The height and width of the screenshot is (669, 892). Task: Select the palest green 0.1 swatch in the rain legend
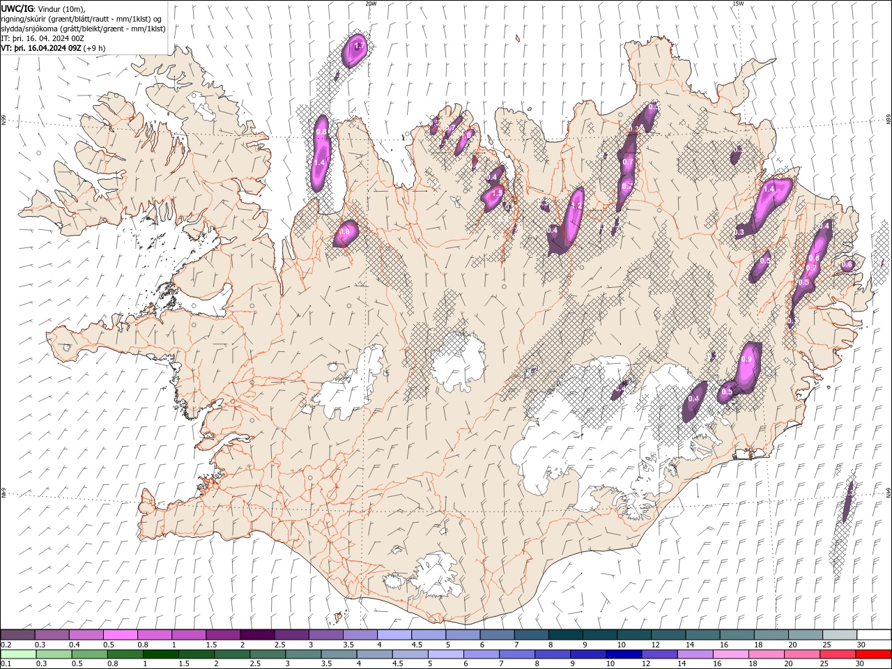tap(19, 654)
